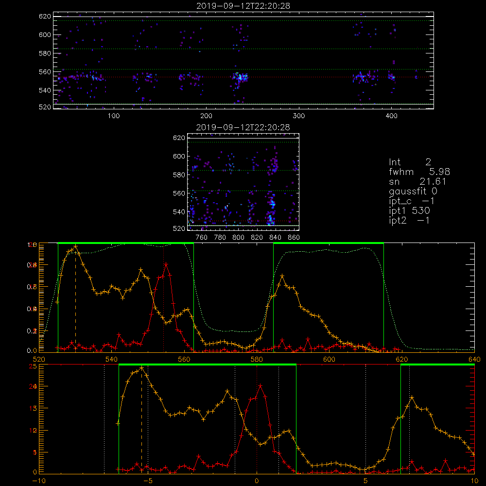Click y-axis label 600 on top image
Screen dimensions: 486x486
[45, 35]
